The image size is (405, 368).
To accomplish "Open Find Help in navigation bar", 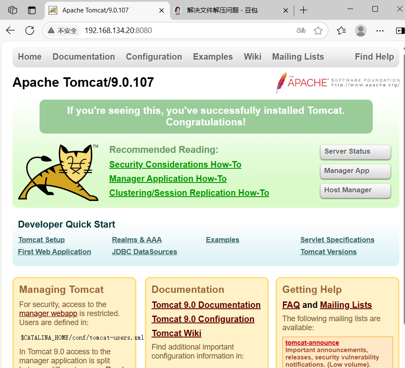I will point(374,57).
